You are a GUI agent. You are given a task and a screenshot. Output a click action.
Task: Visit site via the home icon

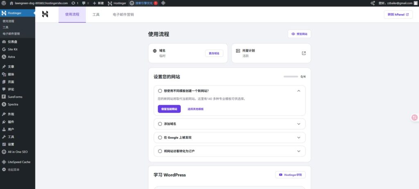pyautogui.click(x=11, y=3)
